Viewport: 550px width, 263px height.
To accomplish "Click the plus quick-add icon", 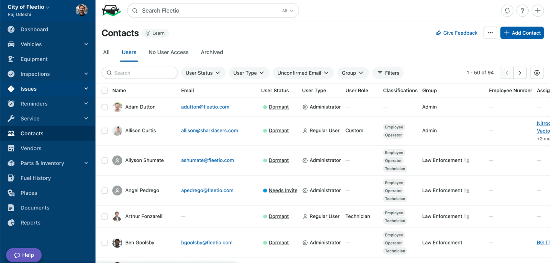I will pos(538,11).
